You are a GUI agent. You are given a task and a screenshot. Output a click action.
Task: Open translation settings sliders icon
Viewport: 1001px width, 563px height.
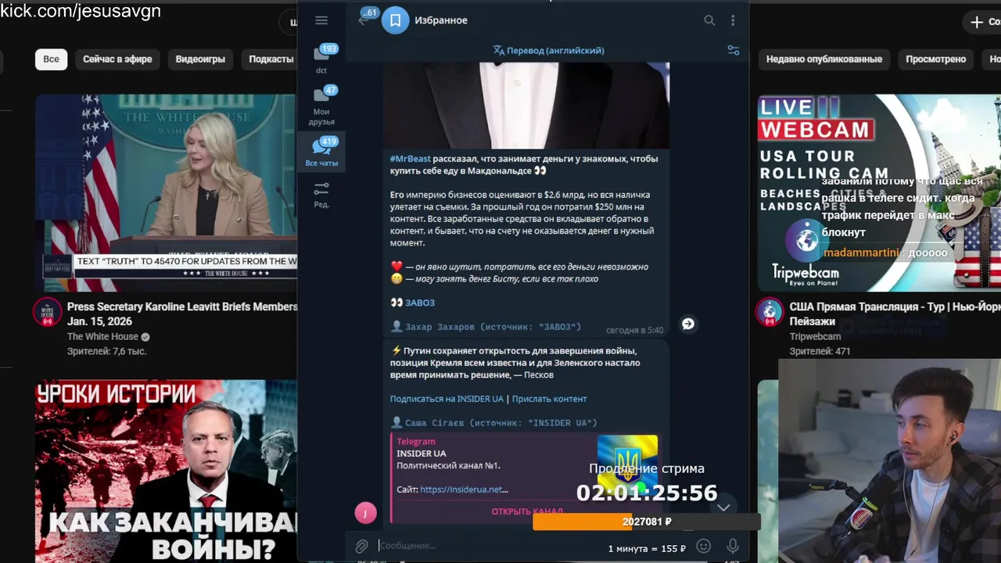(734, 50)
